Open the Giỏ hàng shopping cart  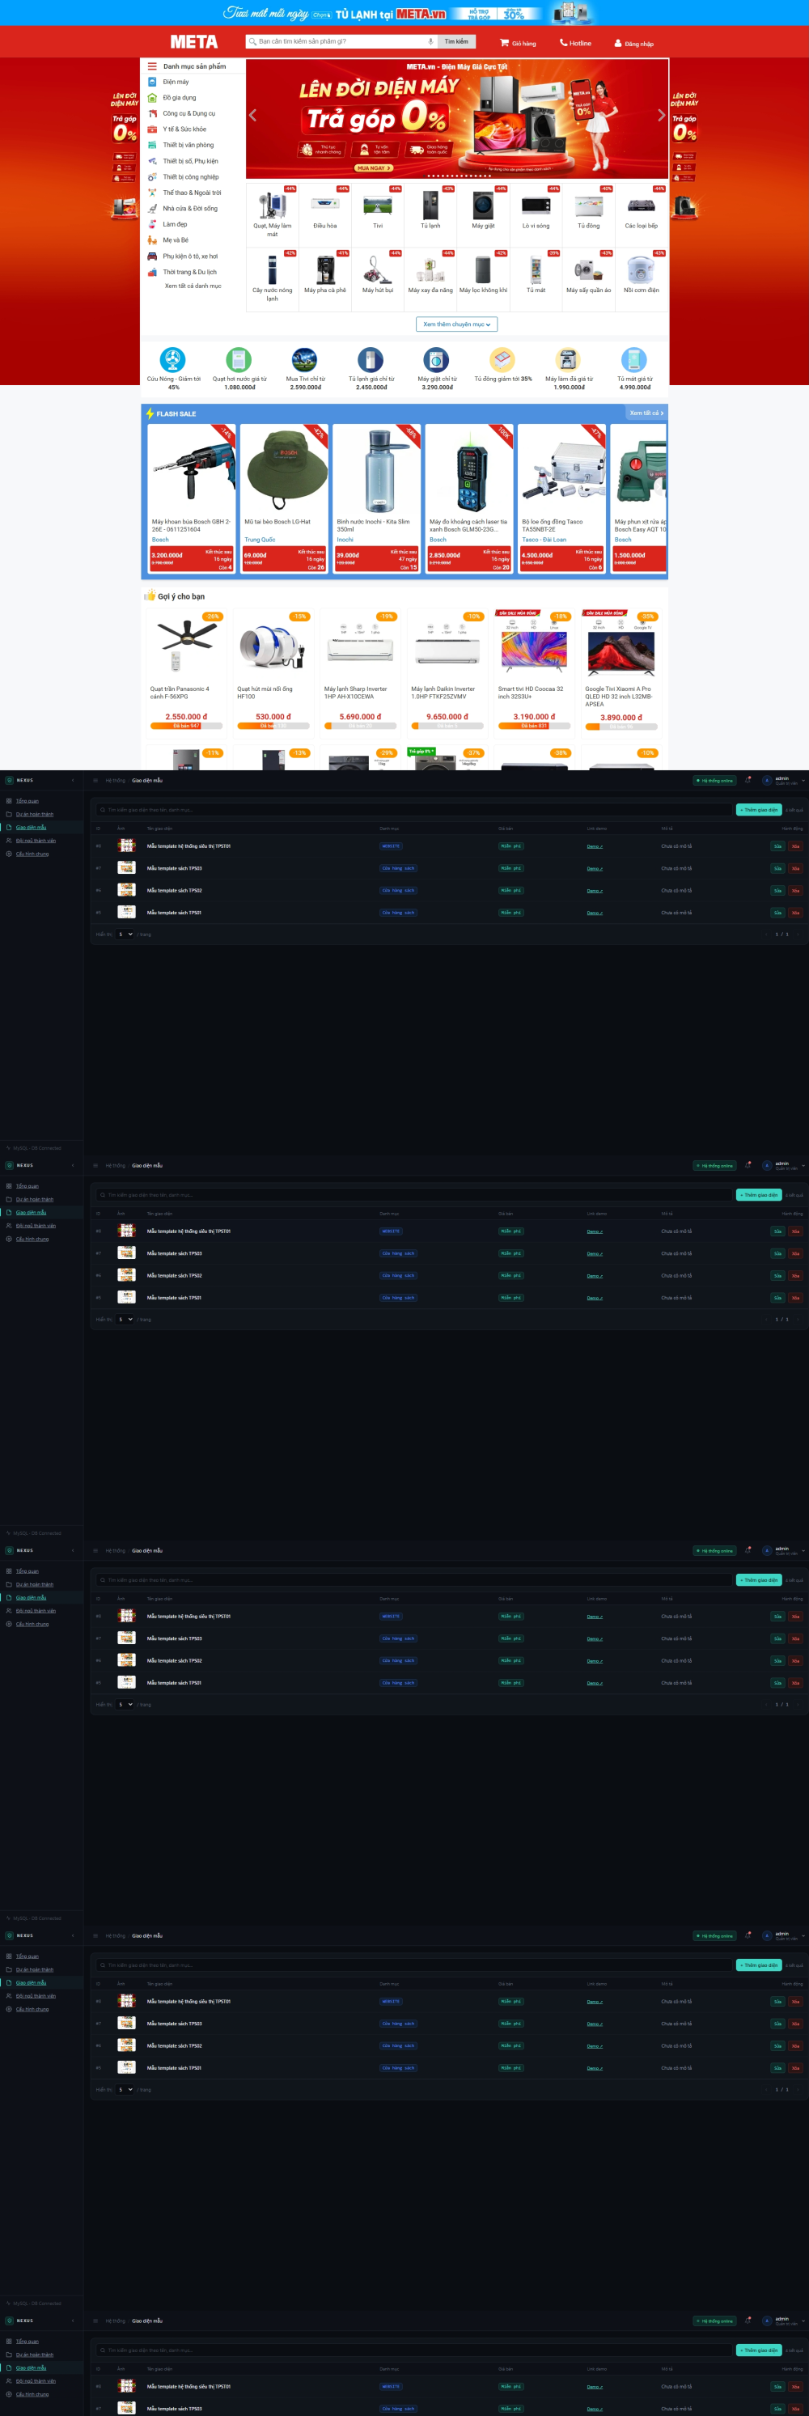[518, 43]
